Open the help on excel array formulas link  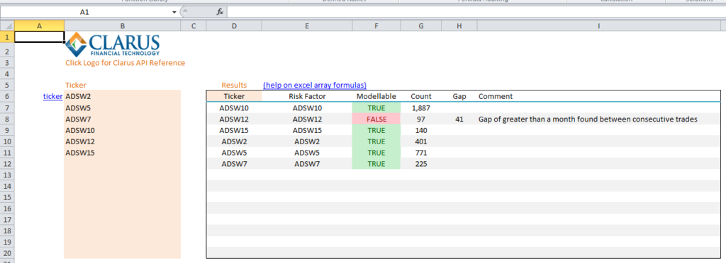click(x=315, y=85)
